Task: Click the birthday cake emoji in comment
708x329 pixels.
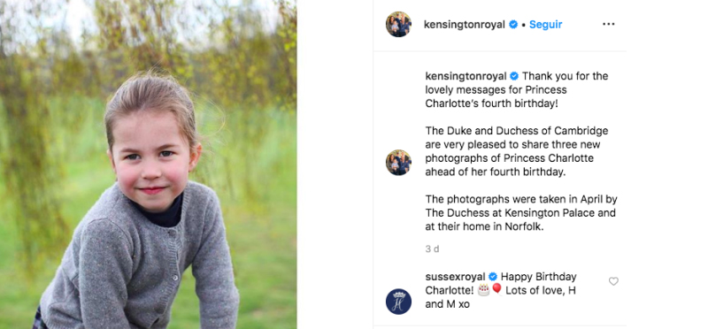Action: 483,290
